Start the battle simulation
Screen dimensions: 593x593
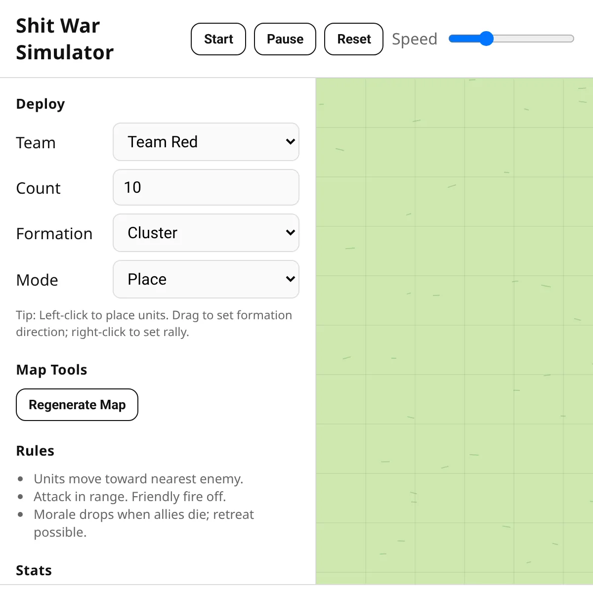(218, 39)
